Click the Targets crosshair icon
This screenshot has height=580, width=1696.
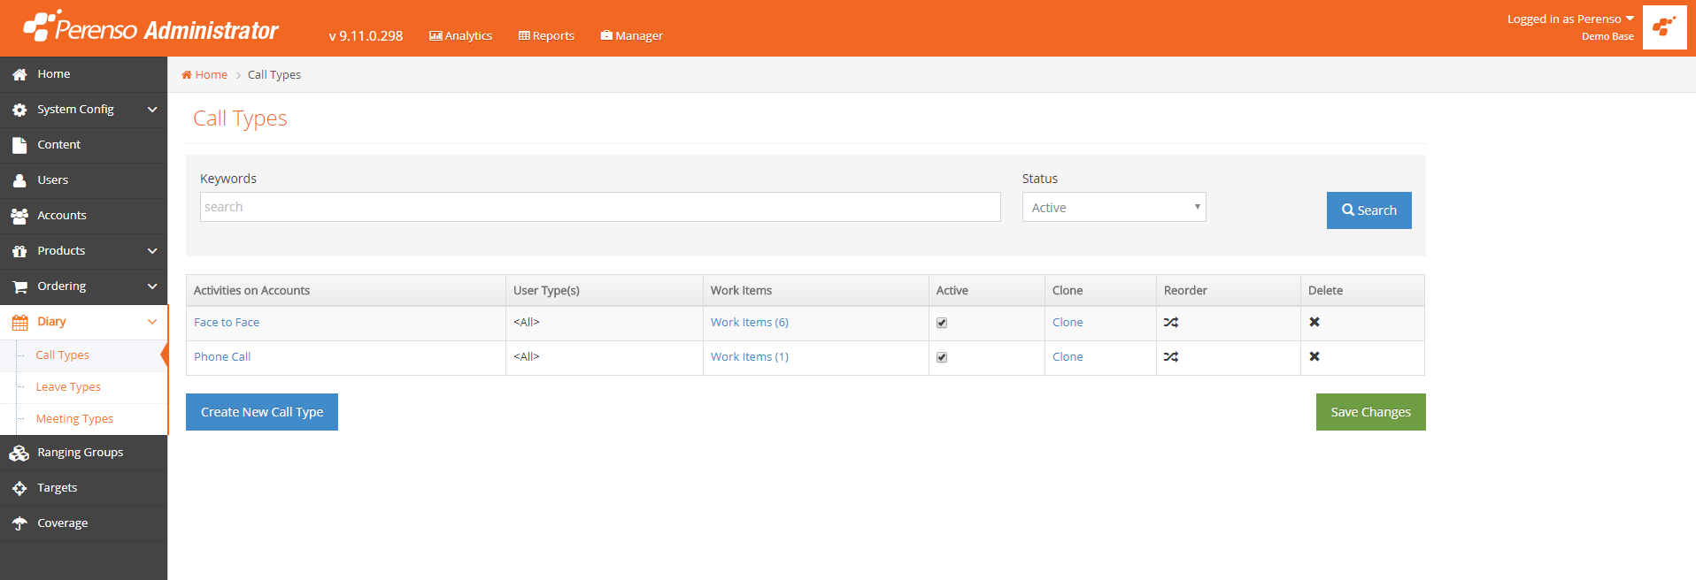(19, 489)
